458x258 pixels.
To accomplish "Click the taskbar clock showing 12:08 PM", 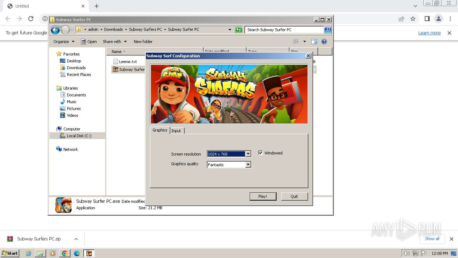I will (x=439, y=253).
